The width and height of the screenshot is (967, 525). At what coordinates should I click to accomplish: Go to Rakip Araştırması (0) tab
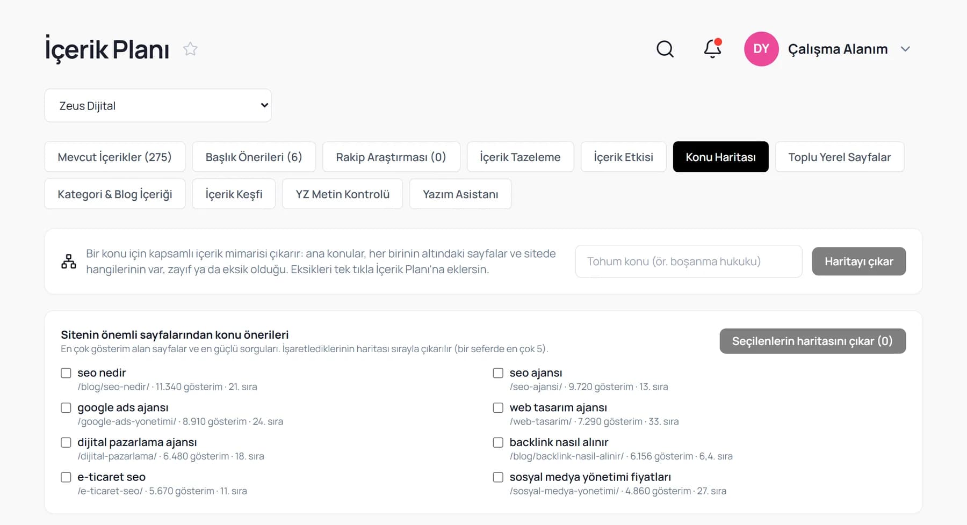click(x=391, y=157)
